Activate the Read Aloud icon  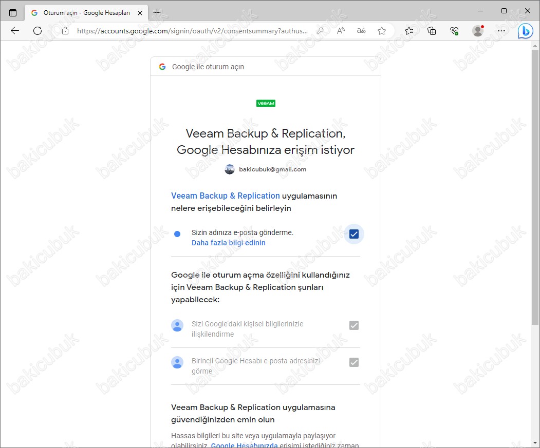coord(341,31)
